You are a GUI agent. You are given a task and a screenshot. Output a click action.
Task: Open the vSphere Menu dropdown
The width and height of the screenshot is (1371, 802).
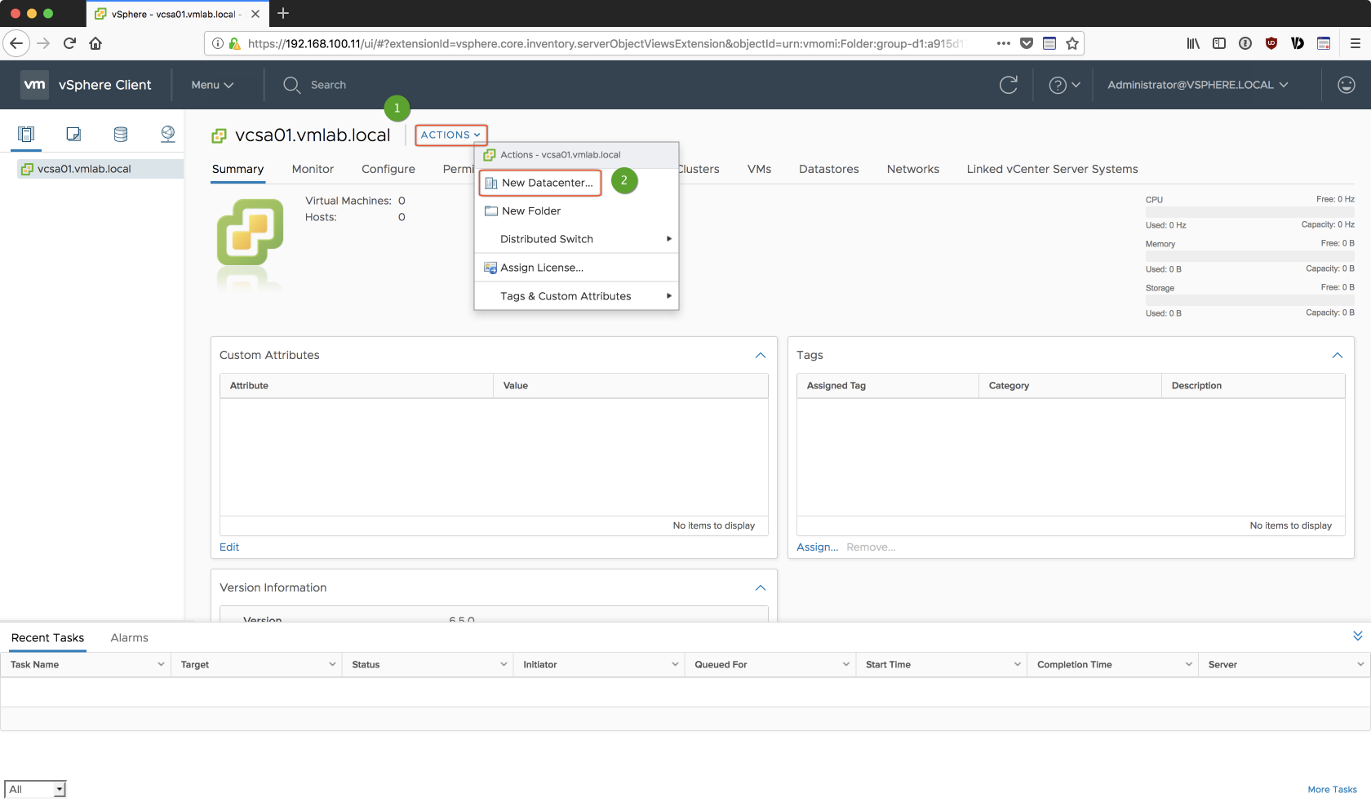click(x=212, y=85)
